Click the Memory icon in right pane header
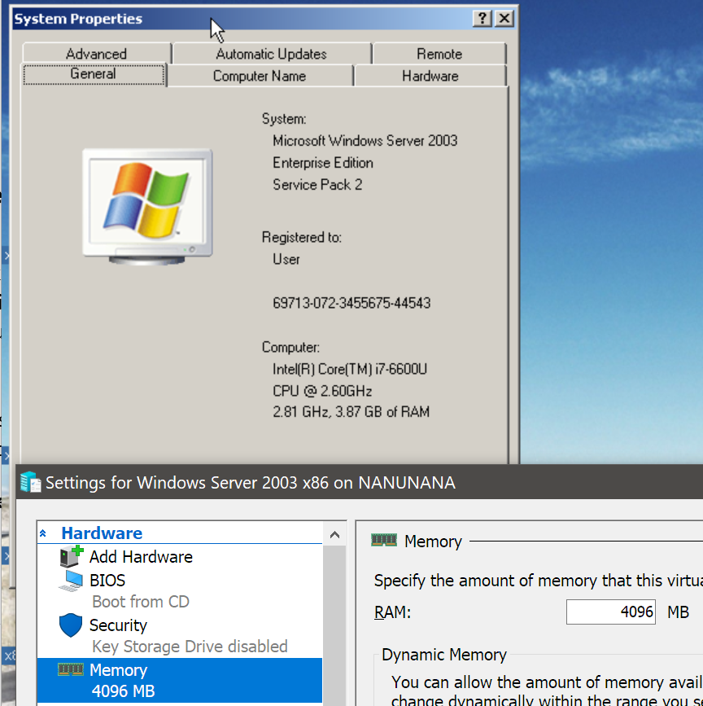703x706 pixels. click(384, 541)
